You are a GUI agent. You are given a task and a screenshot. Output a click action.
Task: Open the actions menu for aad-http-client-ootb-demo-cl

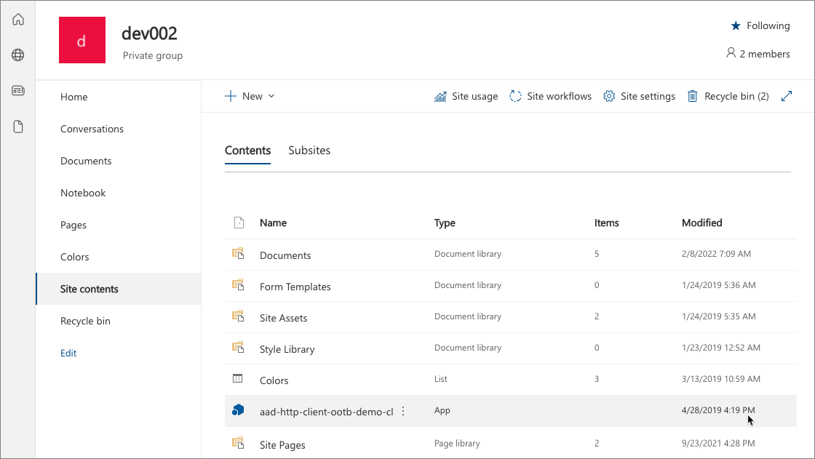click(x=403, y=412)
